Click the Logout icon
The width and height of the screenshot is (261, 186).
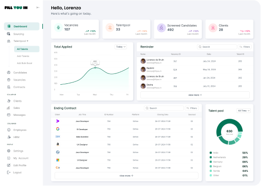(x=8, y=172)
